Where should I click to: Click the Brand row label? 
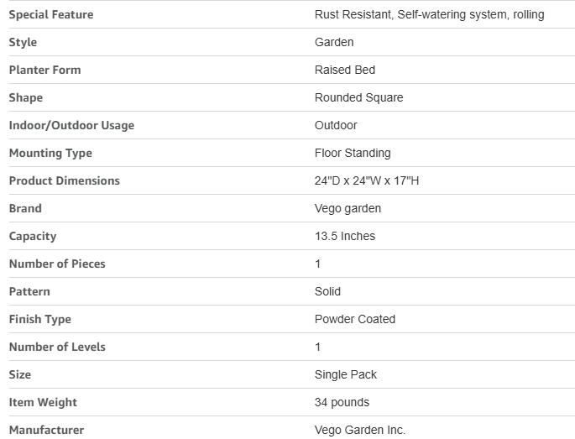25,208
